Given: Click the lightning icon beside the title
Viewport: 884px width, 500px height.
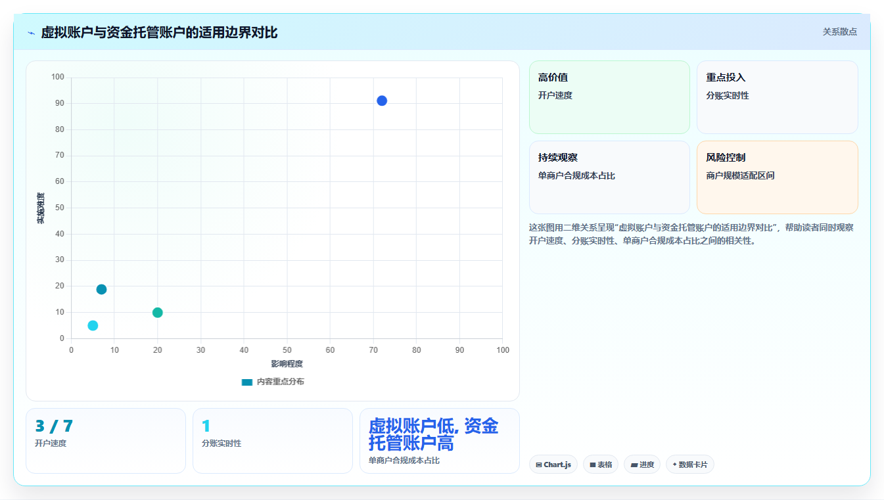Looking at the screenshot, I should tap(31, 33).
